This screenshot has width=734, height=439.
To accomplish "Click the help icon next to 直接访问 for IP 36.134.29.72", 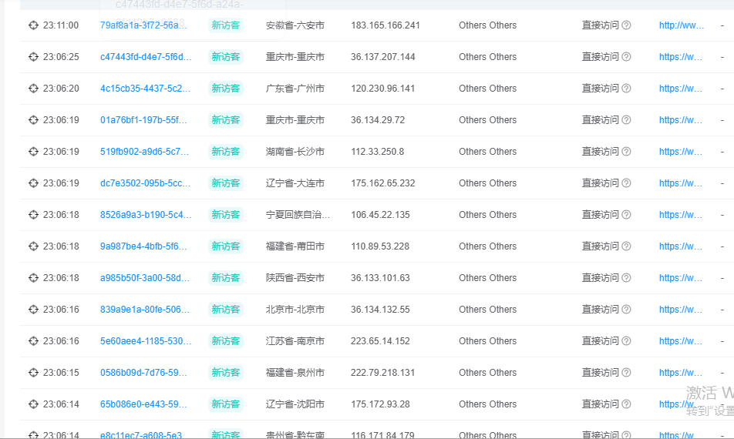I will [x=626, y=120].
